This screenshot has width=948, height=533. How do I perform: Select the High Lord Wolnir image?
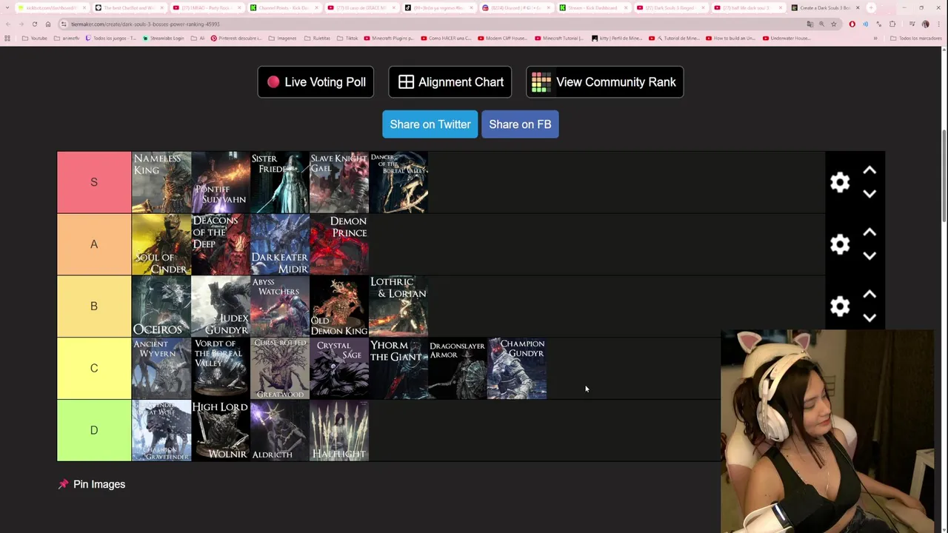(221, 430)
